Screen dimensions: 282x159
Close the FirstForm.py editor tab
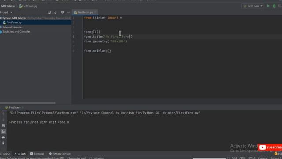tap(96, 12)
